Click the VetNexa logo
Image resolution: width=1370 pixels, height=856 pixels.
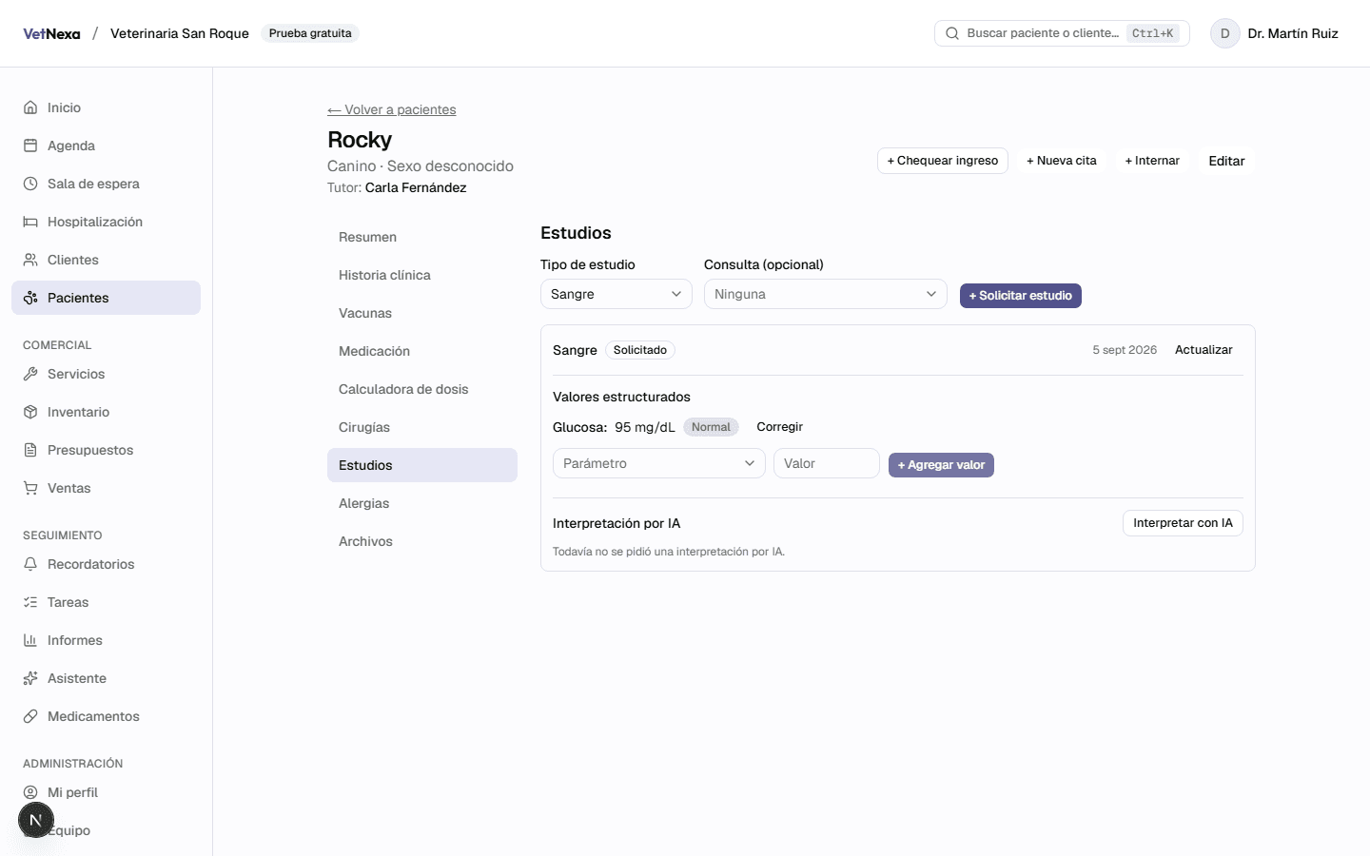click(51, 33)
